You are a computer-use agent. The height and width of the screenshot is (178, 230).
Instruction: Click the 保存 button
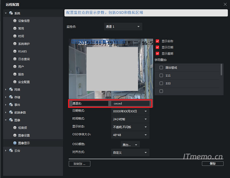pos(213,164)
